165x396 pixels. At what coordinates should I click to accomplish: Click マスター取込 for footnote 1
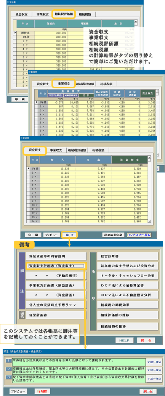[154, 362]
